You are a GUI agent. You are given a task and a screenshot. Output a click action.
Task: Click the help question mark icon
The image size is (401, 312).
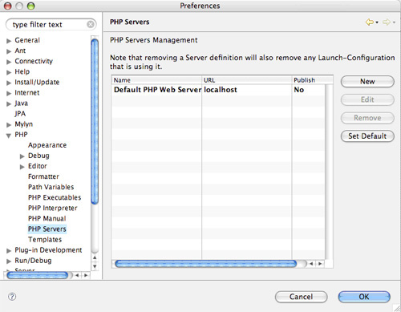point(12,297)
